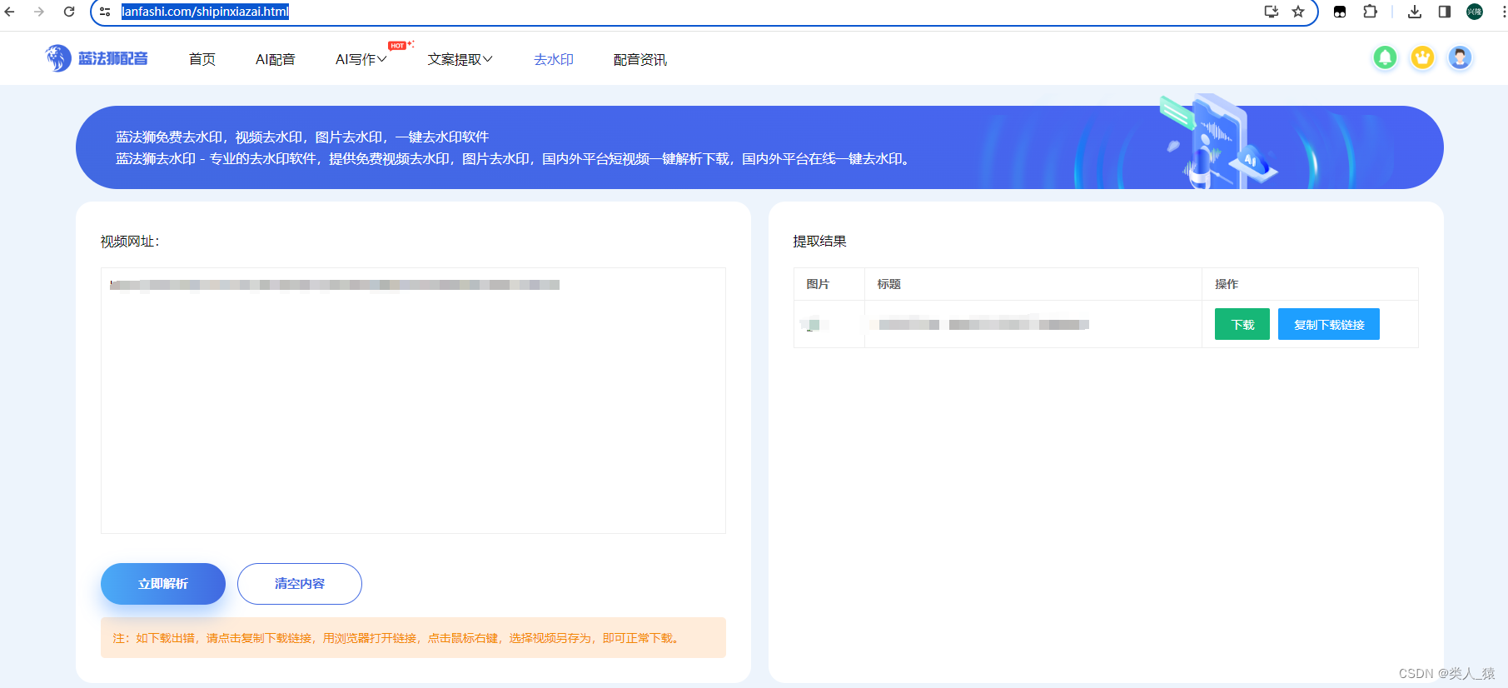
Task: Focus the 视频网址 text area
Action: click(413, 401)
